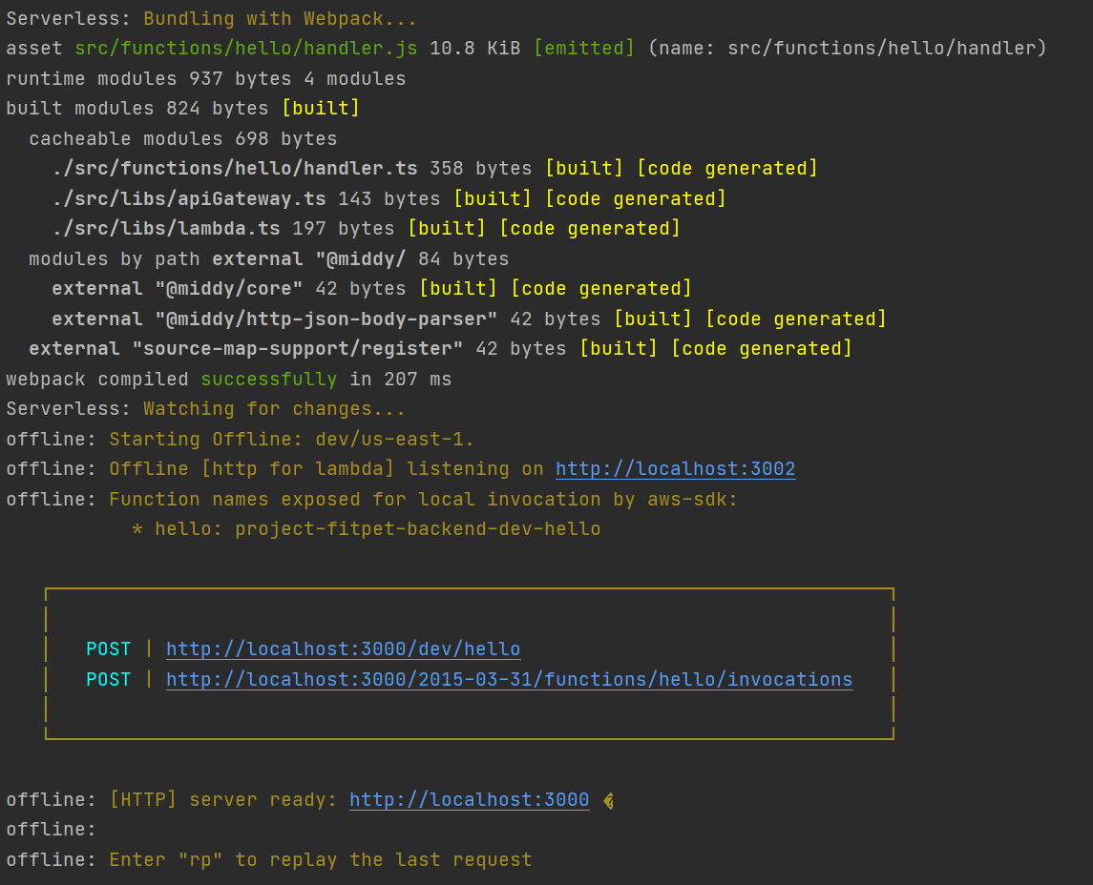Click the 'Bundling with Webpack...' text
The width and height of the screenshot is (1093, 885).
[x=281, y=18]
